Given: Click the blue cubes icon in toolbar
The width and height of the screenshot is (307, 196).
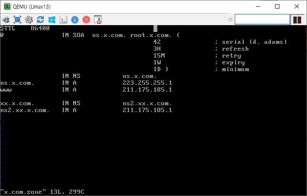Looking at the screenshot, I should [6, 20].
